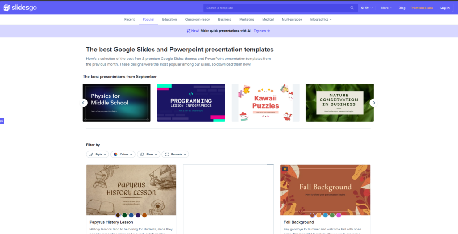Screen dimensions: 458x234
Task: Open the Colors filter dropdown
Action: tap(123, 154)
